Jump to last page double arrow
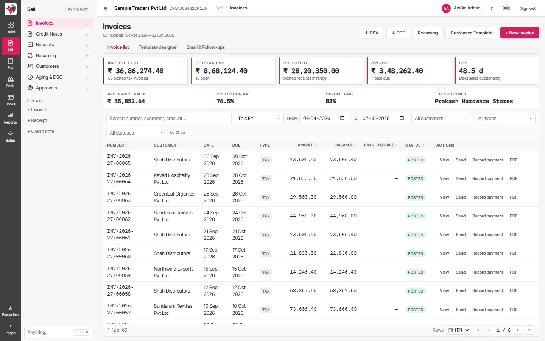Image resolution: width=545 pixels, height=341 pixels. point(529,330)
